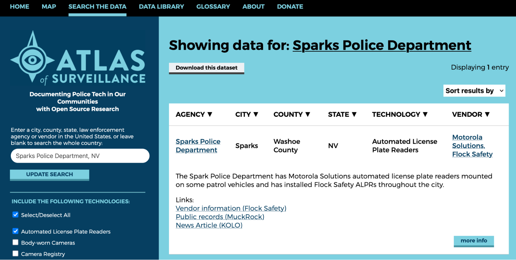This screenshot has height=260, width=516.
Task: Open the Map page
Action: (49, 7)
